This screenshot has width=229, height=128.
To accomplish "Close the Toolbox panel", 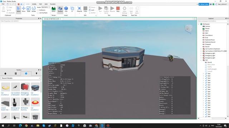I will pyautogui.click(x=40, y=70).
